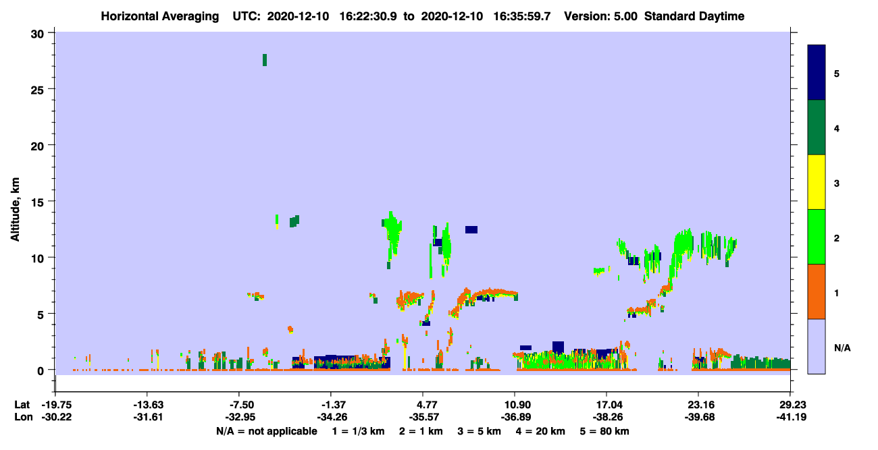Click the dark blue block near 12.5 km altitude

click(x=471, y=229)
